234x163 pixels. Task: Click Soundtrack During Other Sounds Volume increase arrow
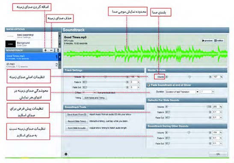210,132
